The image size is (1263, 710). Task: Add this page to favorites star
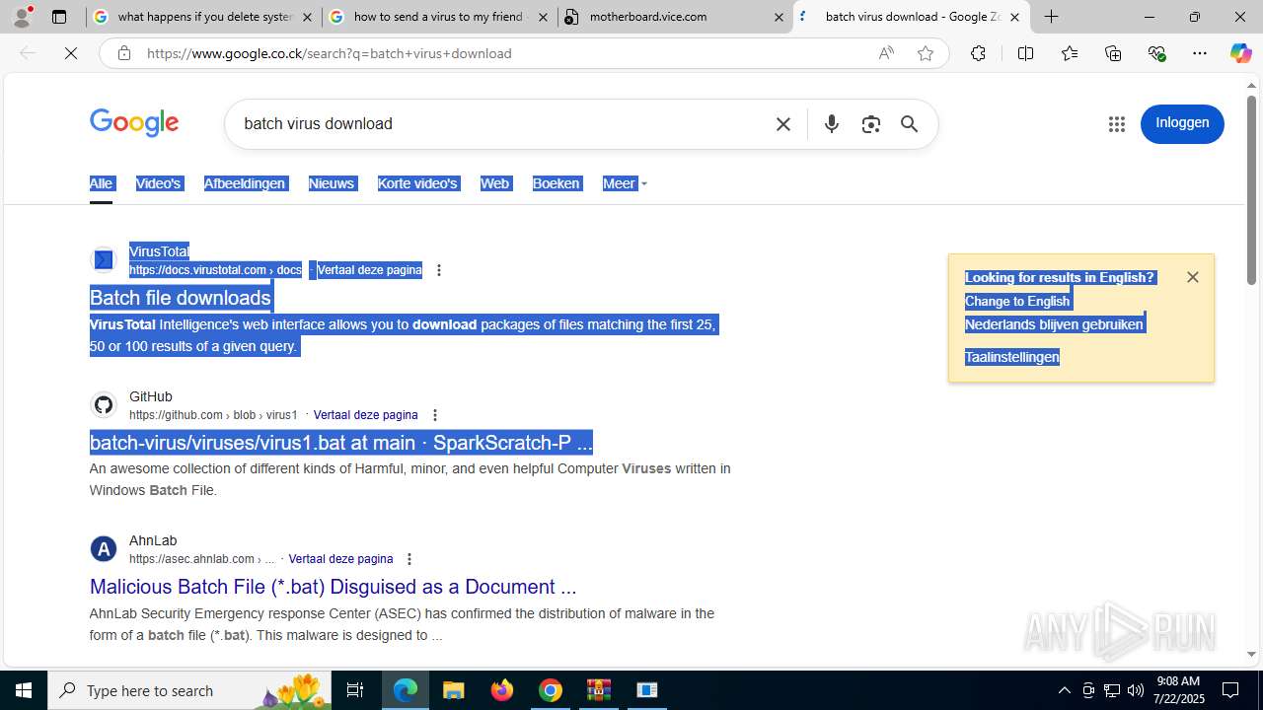[925, 53]
